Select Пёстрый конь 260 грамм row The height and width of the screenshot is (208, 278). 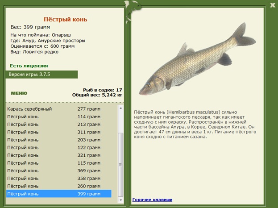click(59, 186)
